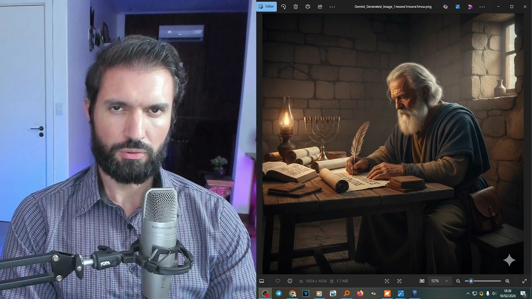Click the Gemini_Generated_Image file name title
This screenshot has width=532, height=299.
click(393, 7)
